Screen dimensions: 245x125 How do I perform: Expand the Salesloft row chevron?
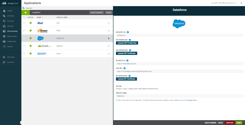(x=109, y=46)
